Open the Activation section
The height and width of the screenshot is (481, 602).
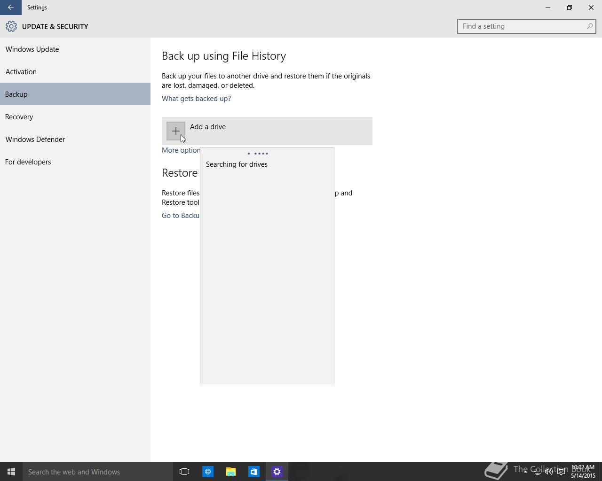[x=75, y=72]
